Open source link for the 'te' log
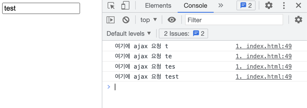Image resolution: width=307 pixels, height=108 pixels. (264, 56)
